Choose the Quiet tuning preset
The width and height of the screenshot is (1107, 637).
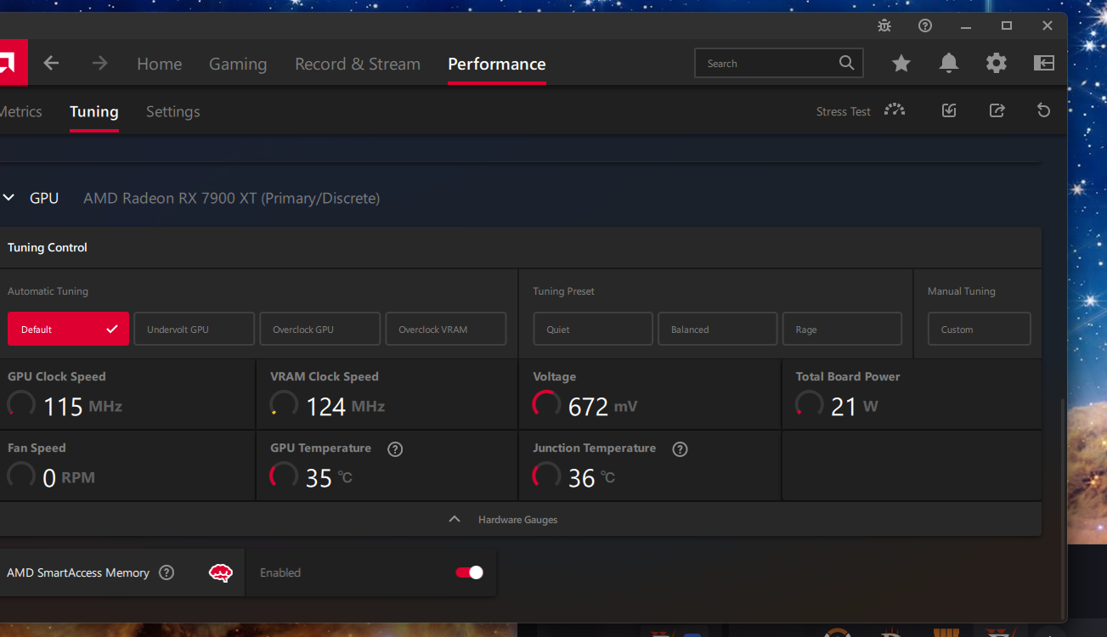click(593, 329)
